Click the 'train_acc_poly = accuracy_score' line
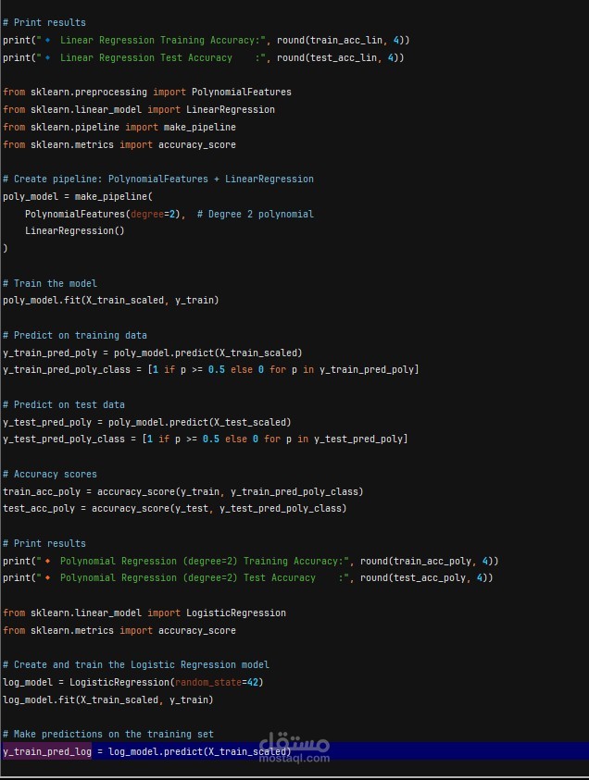Screen dimensions: 589x780 pyautogui.click(x=182, y=491)
